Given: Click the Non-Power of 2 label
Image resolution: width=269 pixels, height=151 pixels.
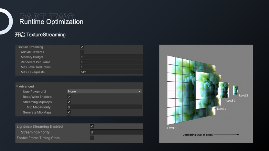Looking at the screenshot, I should click(x=34, y=92).
